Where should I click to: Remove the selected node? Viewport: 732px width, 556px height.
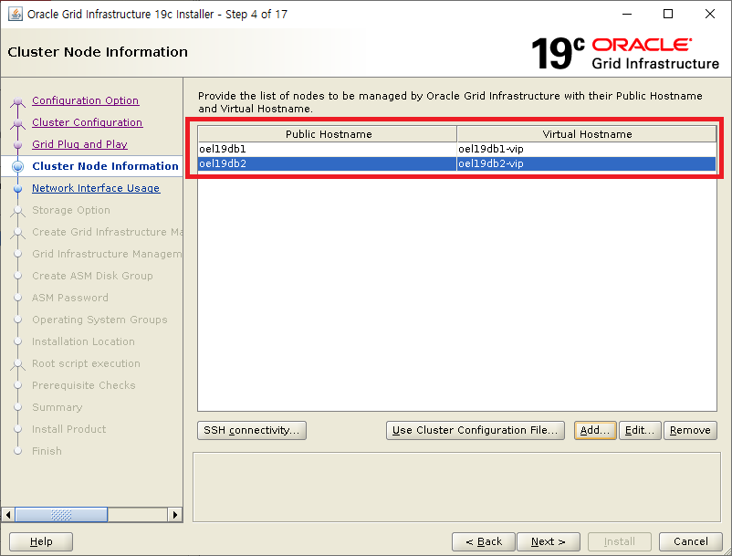(x=690, y=430)
